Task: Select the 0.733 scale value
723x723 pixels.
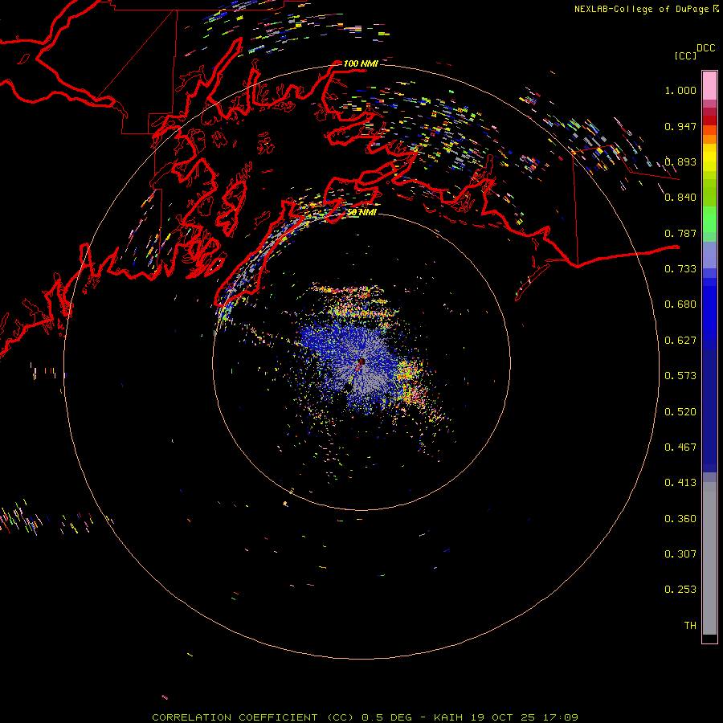Action: [680, 269]
